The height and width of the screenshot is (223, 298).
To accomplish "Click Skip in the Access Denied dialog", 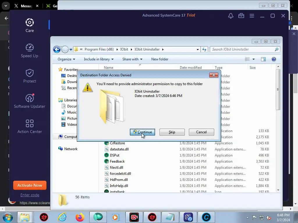I will [x=172, y=132].
